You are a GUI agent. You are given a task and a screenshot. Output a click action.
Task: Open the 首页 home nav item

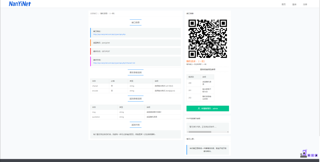click(283, 4)
